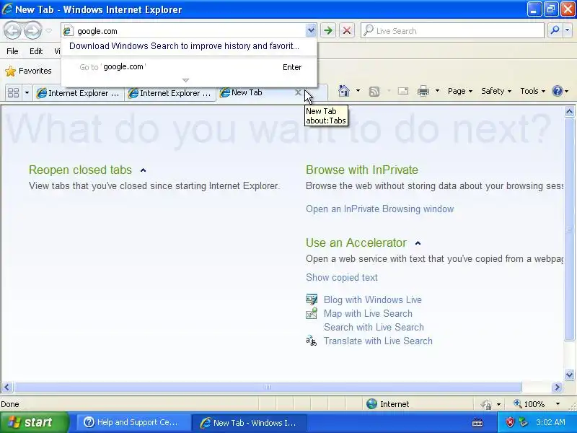Click the Blog with Windows Live icon

click(312, 299)
